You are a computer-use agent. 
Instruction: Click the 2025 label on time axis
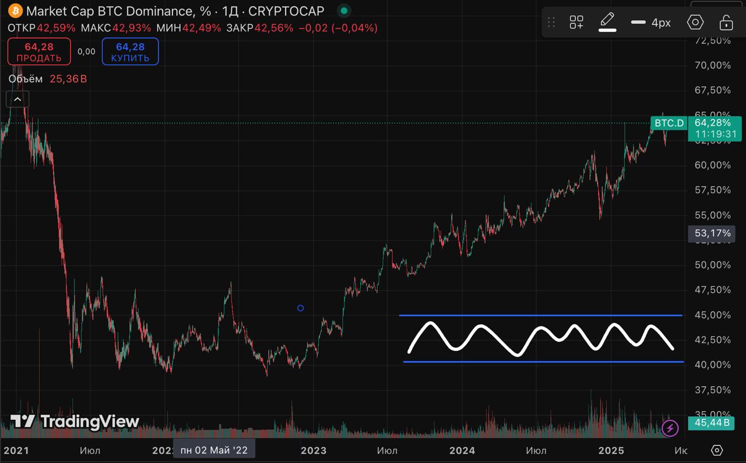pos(612,451)
